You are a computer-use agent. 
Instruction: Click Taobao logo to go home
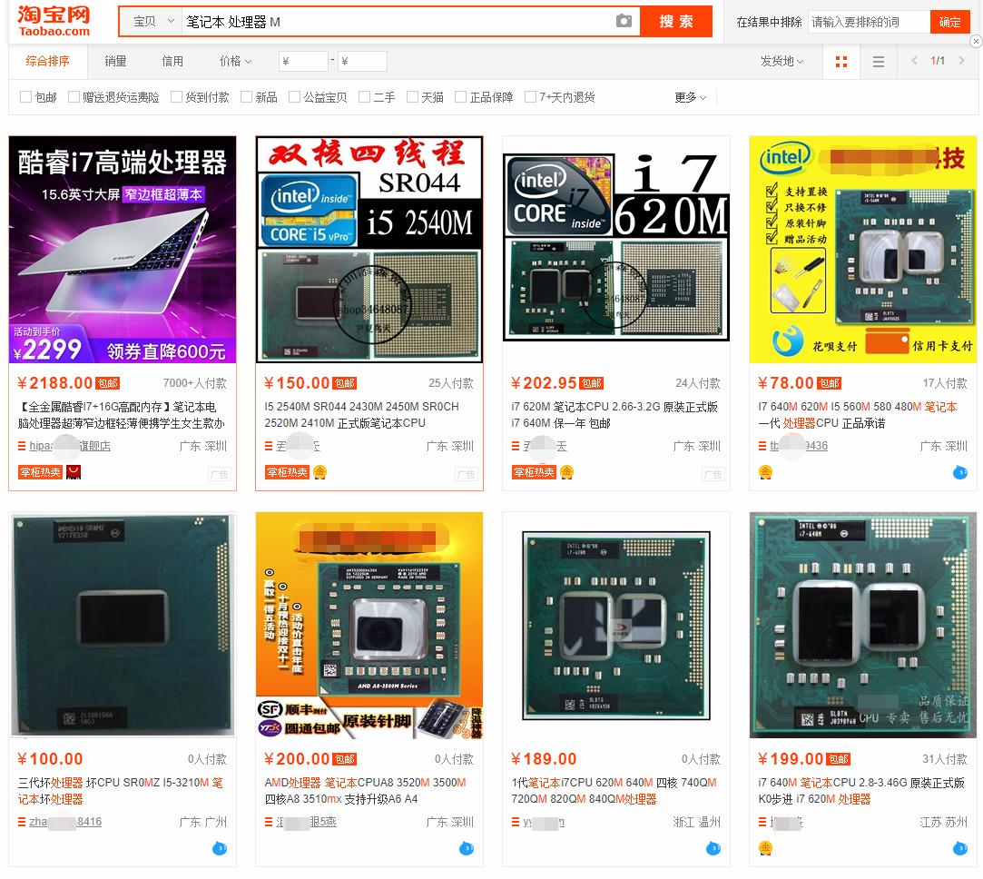(54, 21)
